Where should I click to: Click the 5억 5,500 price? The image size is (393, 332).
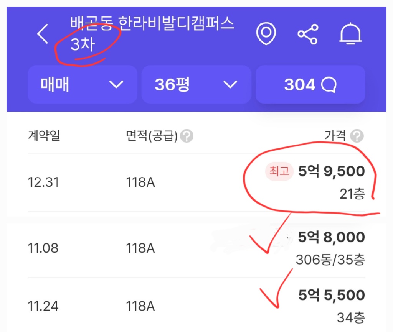(331, 295)
